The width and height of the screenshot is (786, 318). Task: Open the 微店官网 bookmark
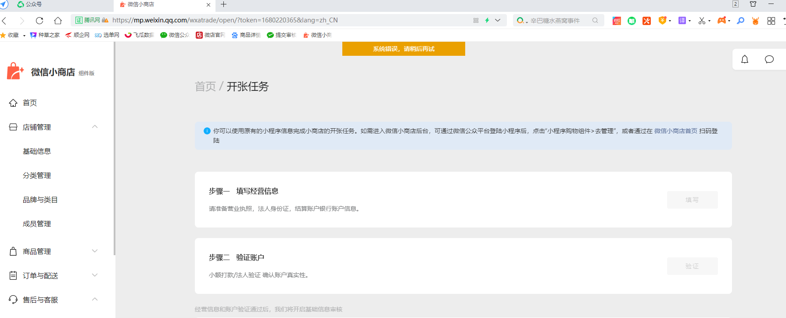[x=210, y=35]
